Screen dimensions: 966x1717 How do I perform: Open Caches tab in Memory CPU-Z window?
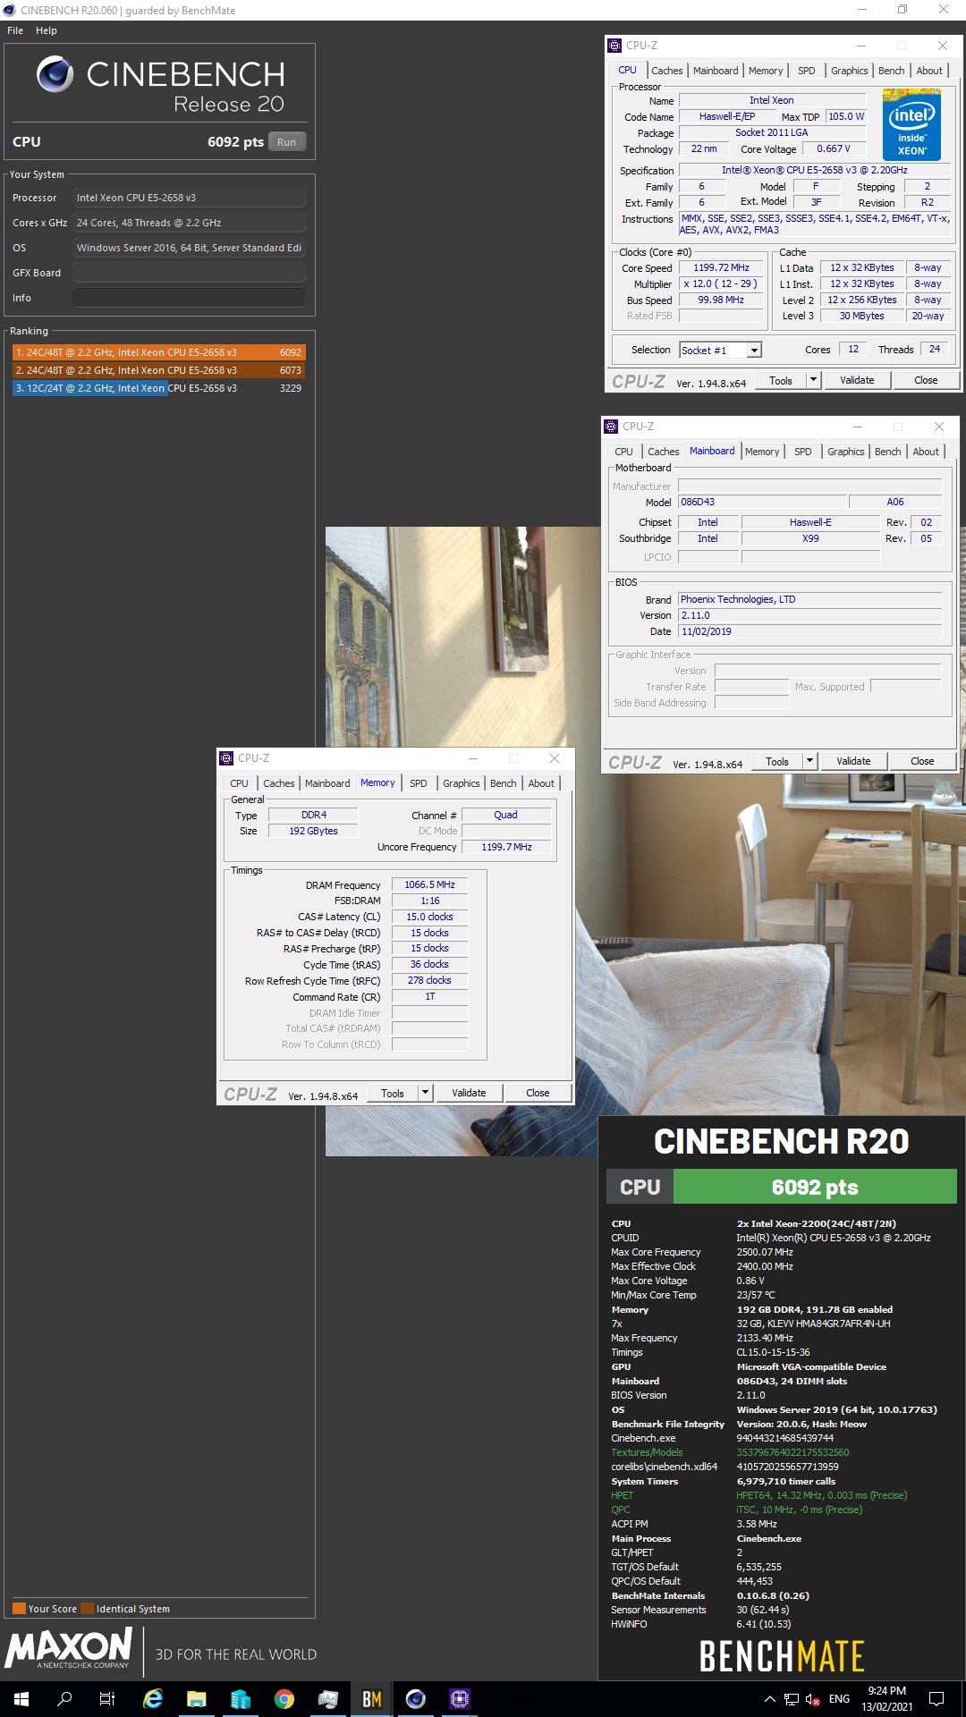click(x=278, y=783)
